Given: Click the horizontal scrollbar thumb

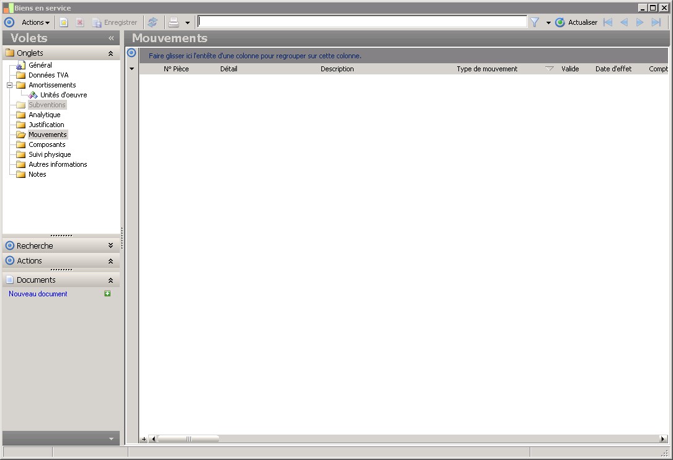Looking at the screenshot, I should pos(189,438).
